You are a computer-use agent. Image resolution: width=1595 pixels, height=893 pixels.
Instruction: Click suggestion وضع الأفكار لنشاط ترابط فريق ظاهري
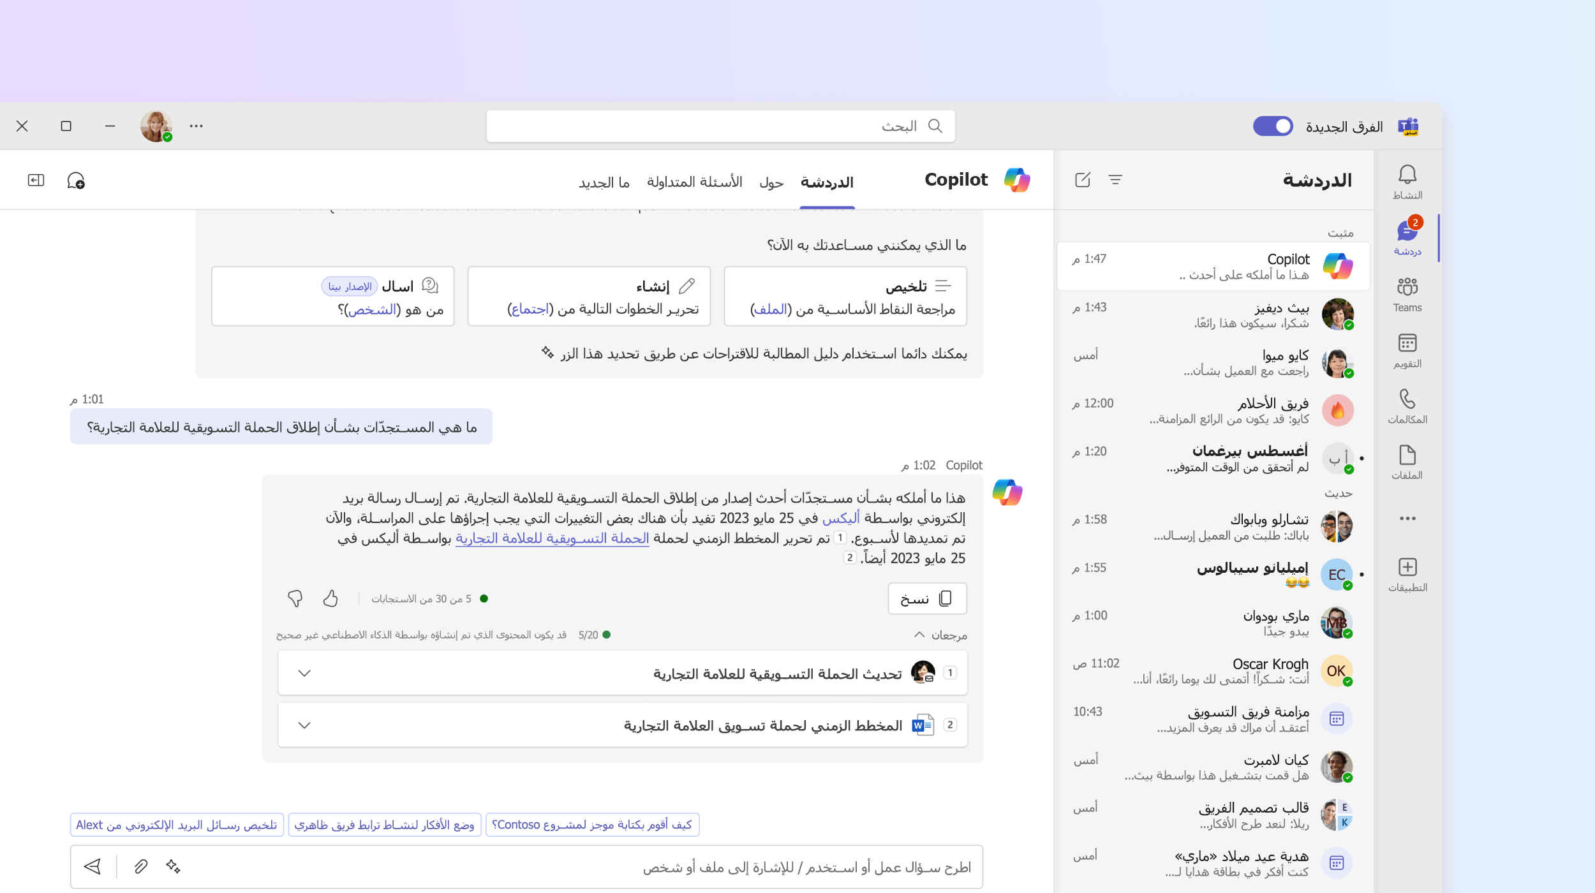pyautogui.click(x=385, y=825)
